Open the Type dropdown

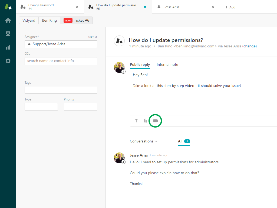41,107
